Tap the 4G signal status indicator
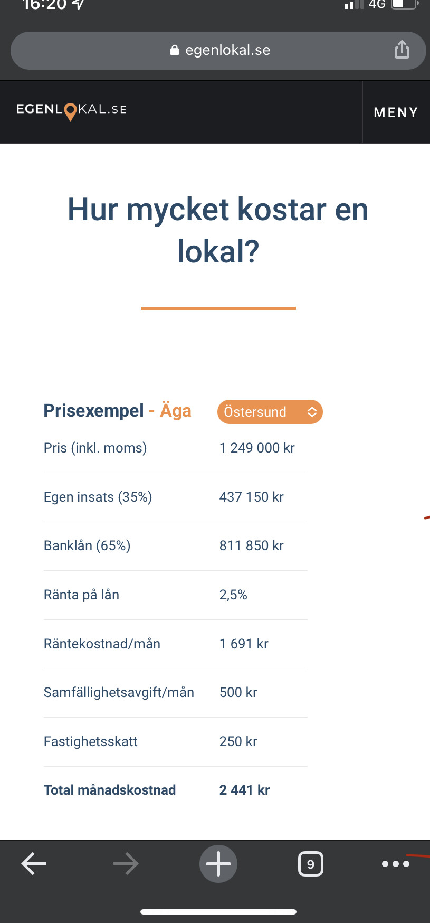Screen dimensions: 430x923 [365, 5]
